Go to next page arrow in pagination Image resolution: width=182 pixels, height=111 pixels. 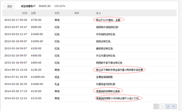[174, 106]
